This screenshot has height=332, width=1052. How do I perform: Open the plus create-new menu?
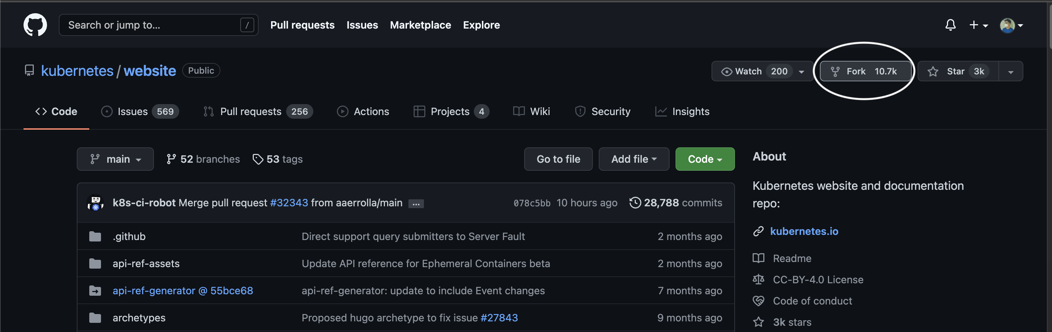pyautogui.click(x=979, y=25)
